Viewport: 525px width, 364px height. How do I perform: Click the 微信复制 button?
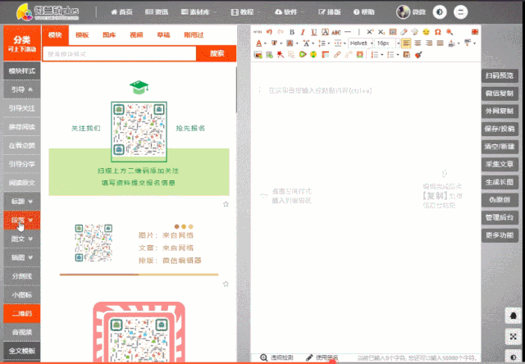(500, 93)
